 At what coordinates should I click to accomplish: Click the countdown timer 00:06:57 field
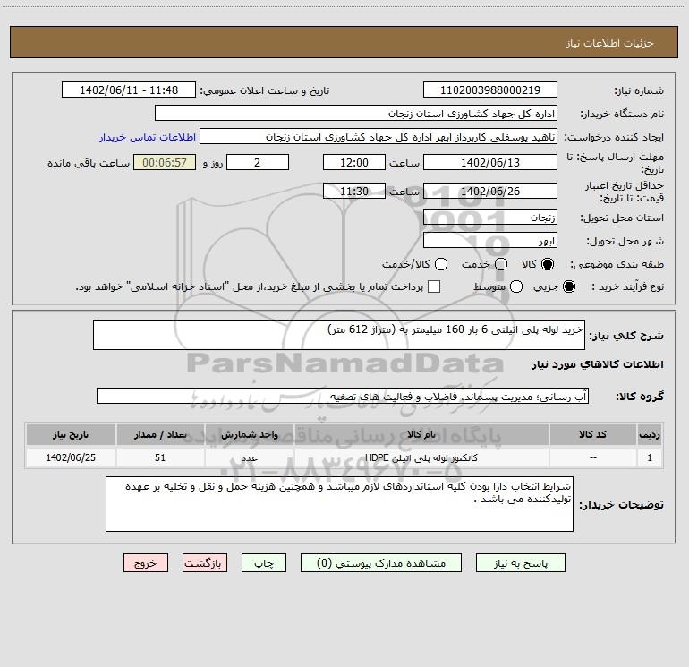[x=165, y=162]
